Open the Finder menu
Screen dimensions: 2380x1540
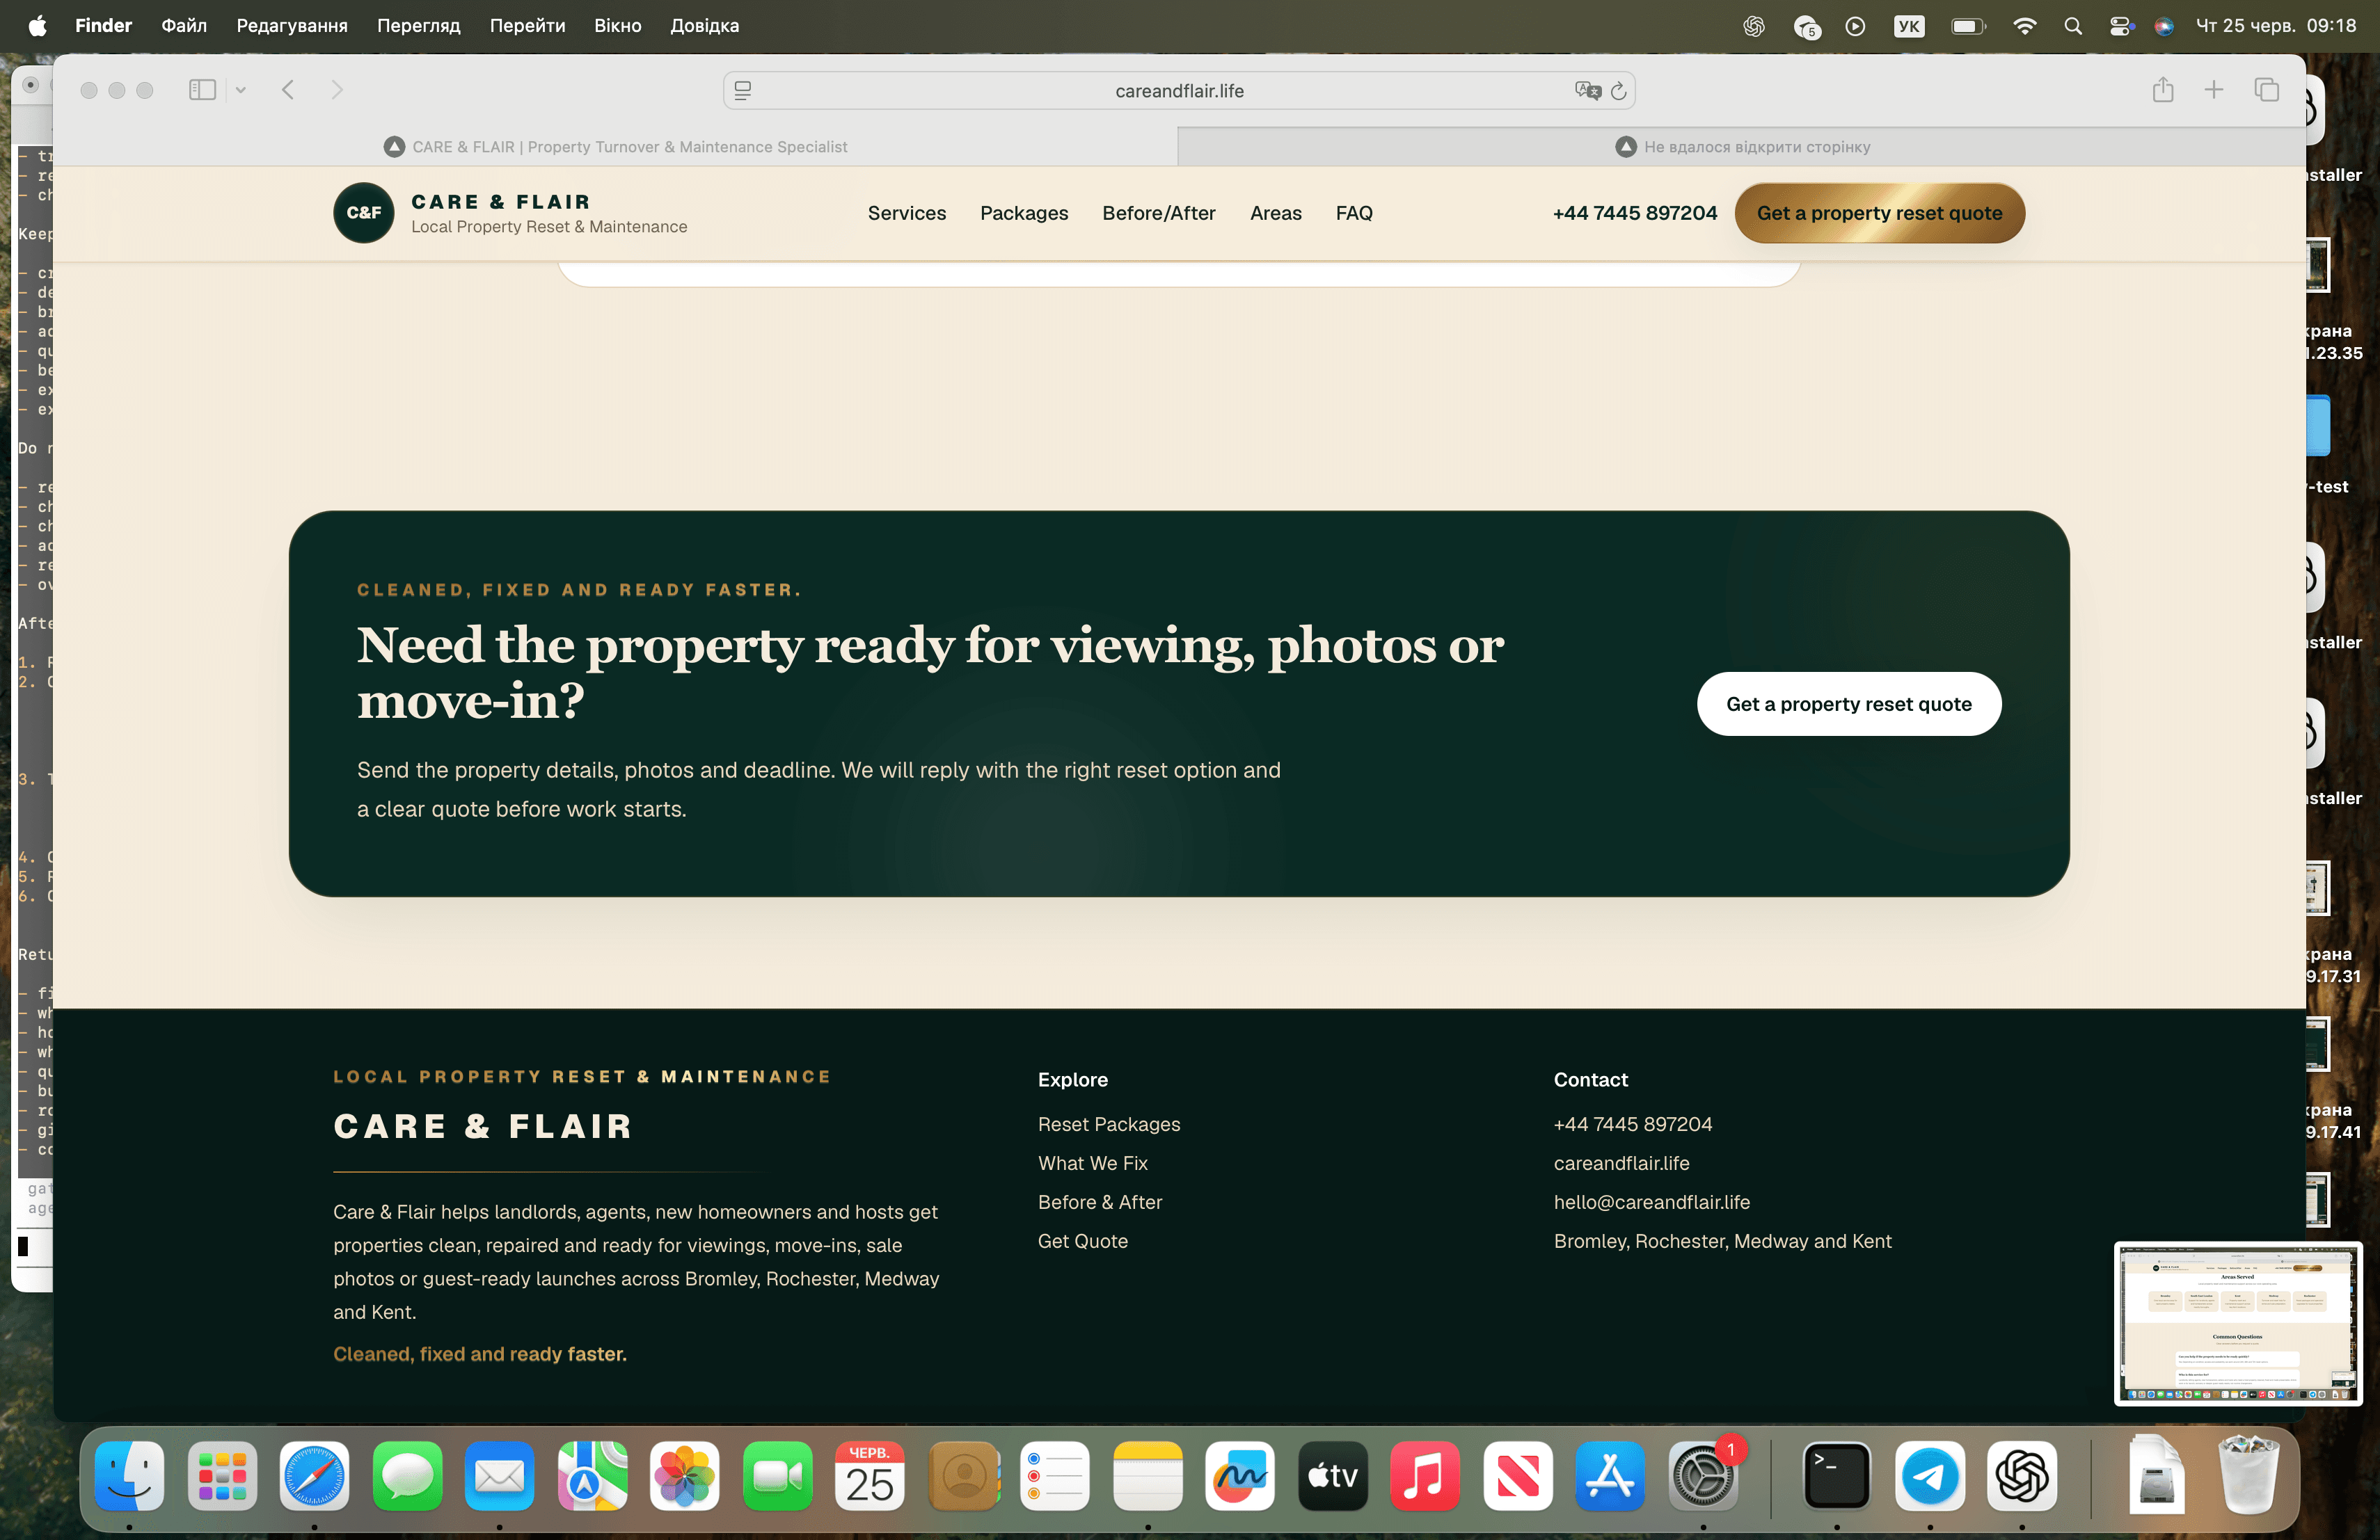103,26
